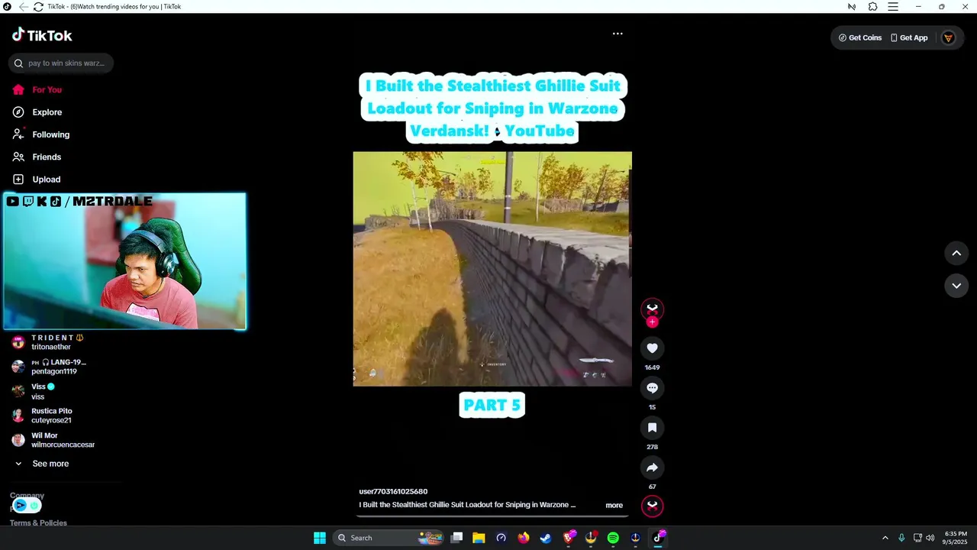The width and height of the screenshot is (977, 550).
Task: Share the video with arrow icon
Action: point(652,467)
